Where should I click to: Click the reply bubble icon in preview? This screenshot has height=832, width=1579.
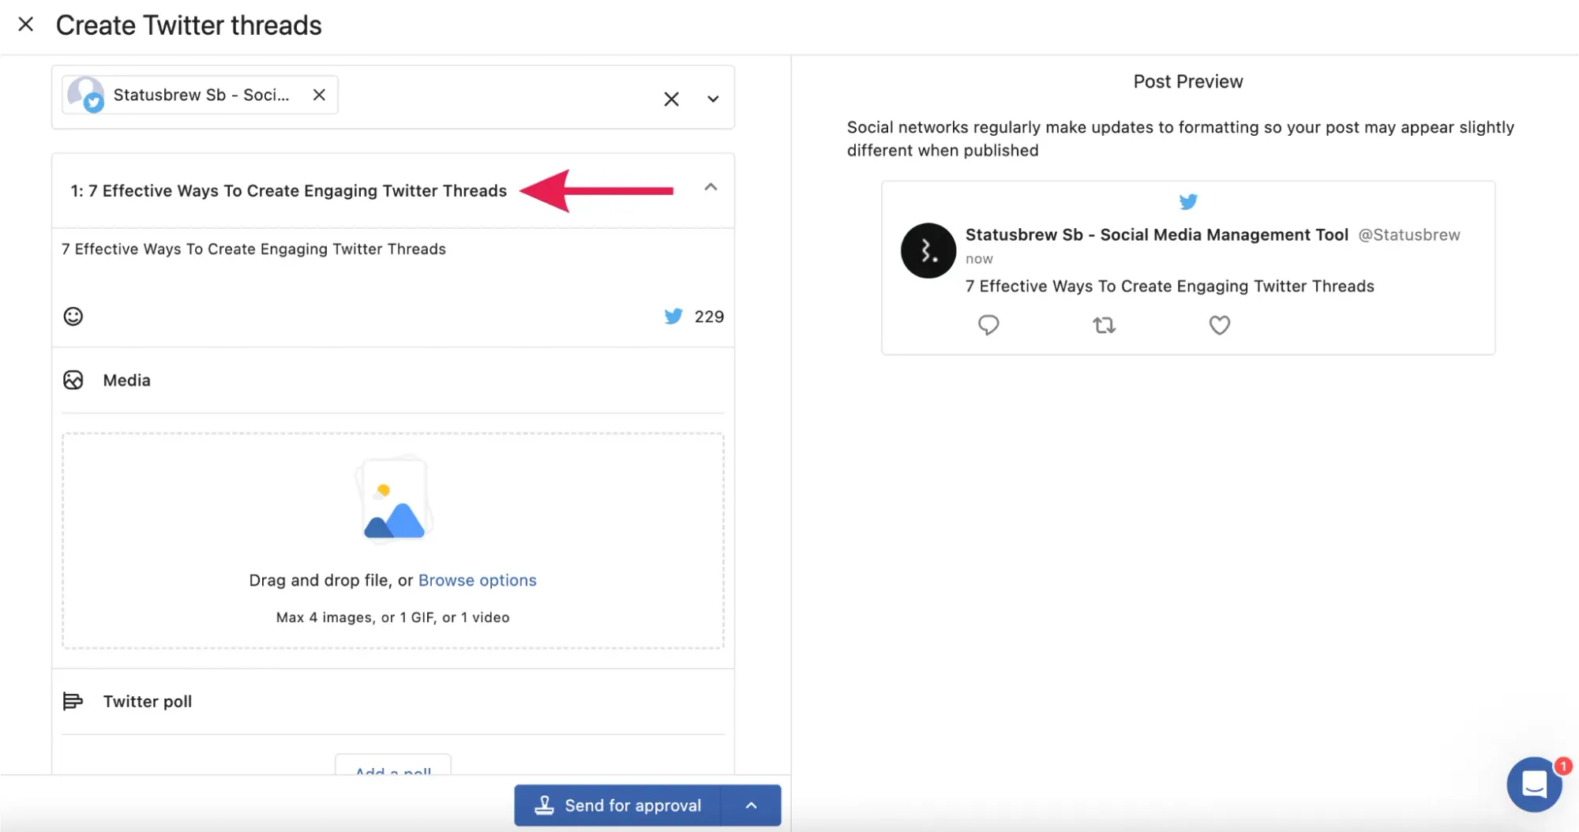(x=988, y=325)
